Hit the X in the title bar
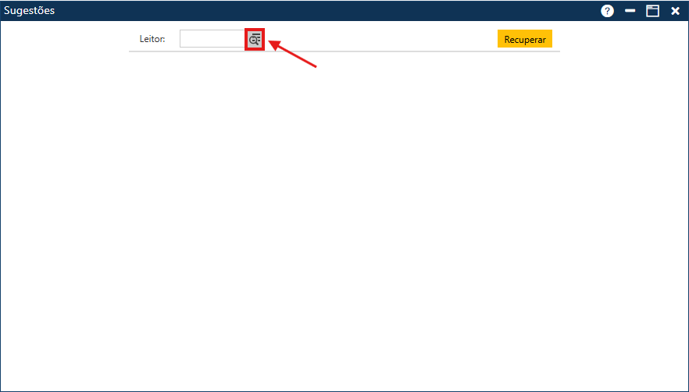Screen dimensions: 689x392 coord(675,11)
